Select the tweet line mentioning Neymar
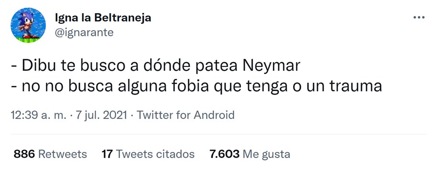This screenshot has width=437, height=172. 156,66
